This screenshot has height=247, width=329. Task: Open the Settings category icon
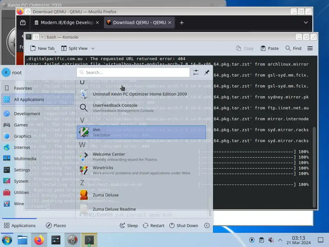coord(7,170)
